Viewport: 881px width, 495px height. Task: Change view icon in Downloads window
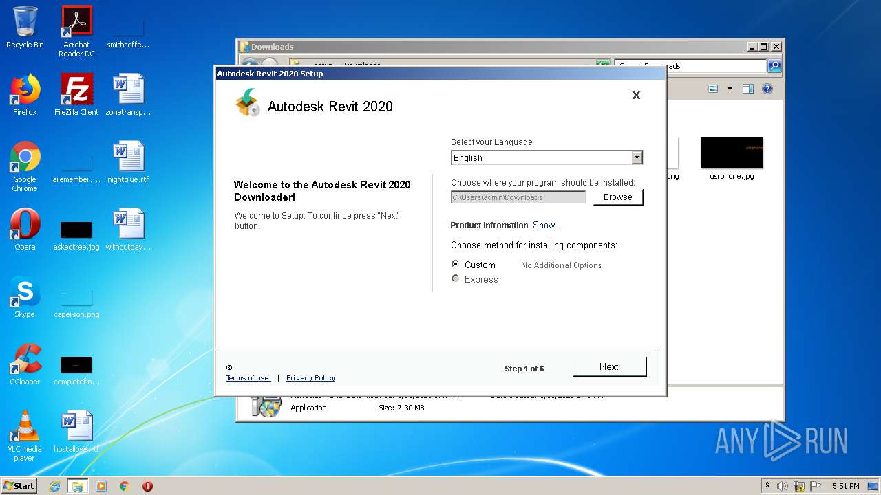coord(713,89)
